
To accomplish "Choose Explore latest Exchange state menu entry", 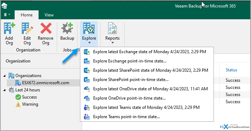I will 147,52.
